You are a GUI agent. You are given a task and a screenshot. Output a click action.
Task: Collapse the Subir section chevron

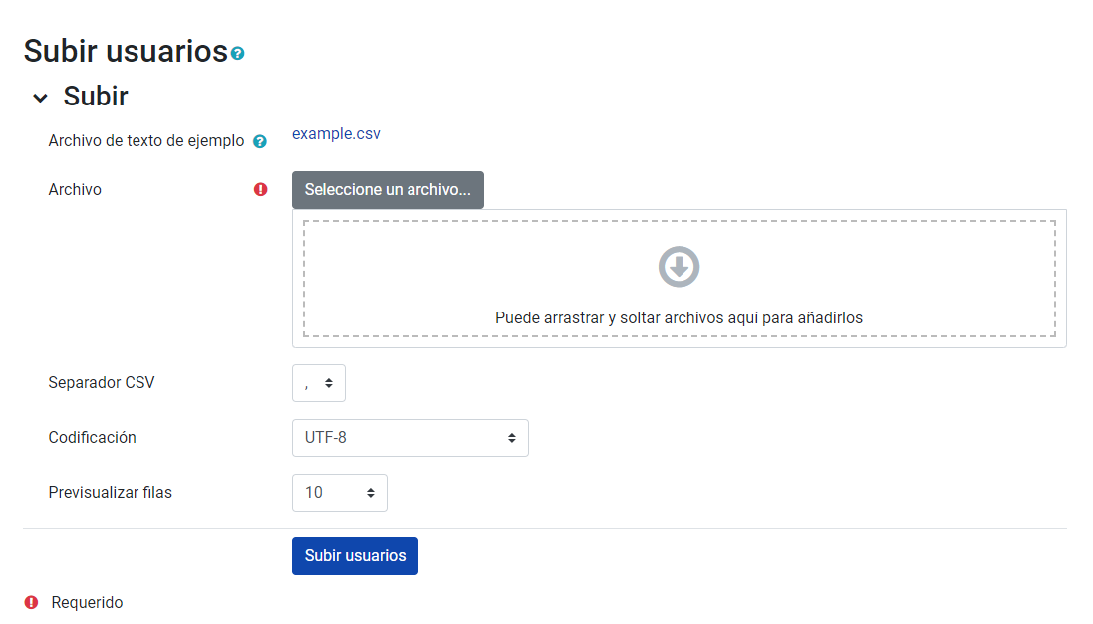click(40, 98)
